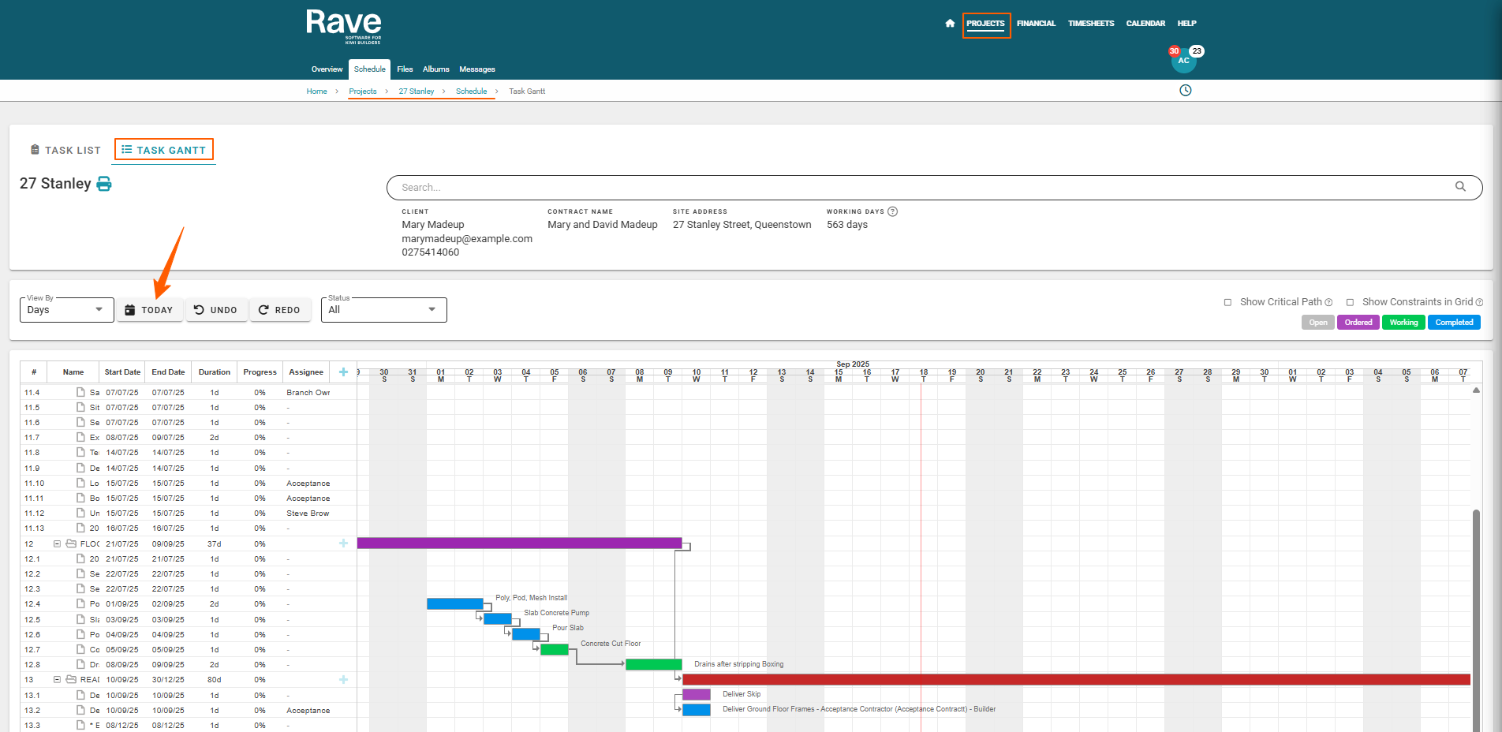Open the View By Days dropdown
1502x732 pixels.
(x=66, y=310)
